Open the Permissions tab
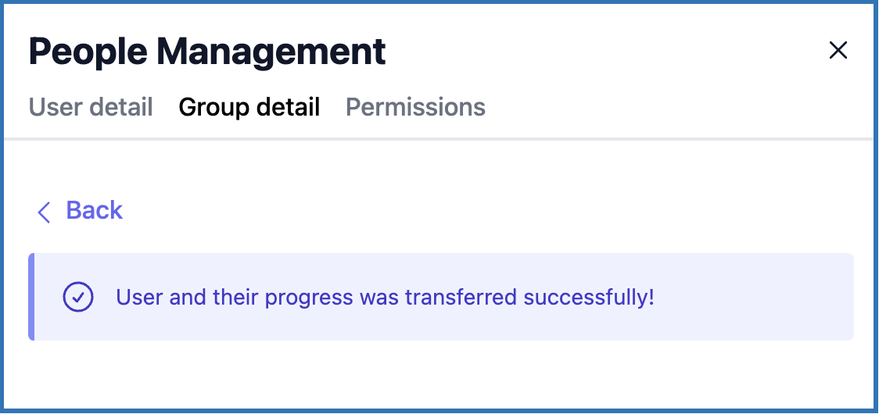 [x=415, y=107]
